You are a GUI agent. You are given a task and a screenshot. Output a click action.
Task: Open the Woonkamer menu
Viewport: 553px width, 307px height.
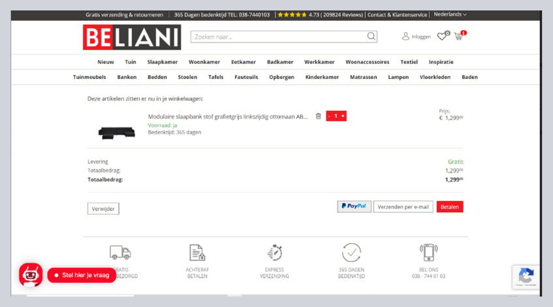203,62
